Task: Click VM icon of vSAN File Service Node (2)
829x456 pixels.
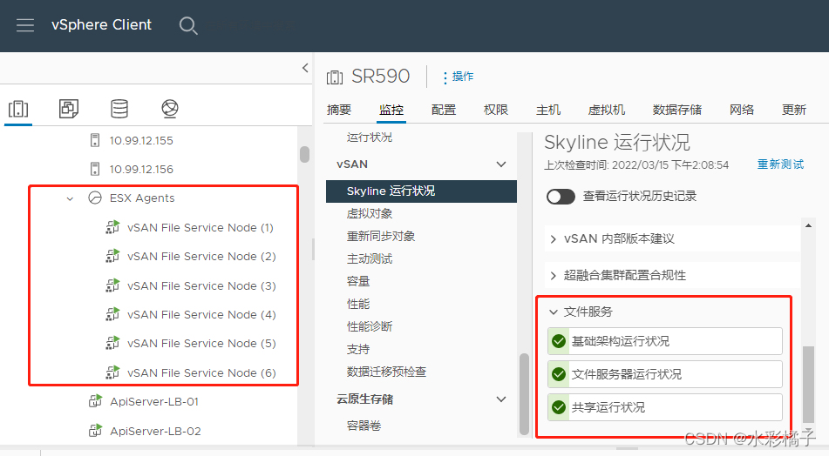Action: [x=112, y=256]
